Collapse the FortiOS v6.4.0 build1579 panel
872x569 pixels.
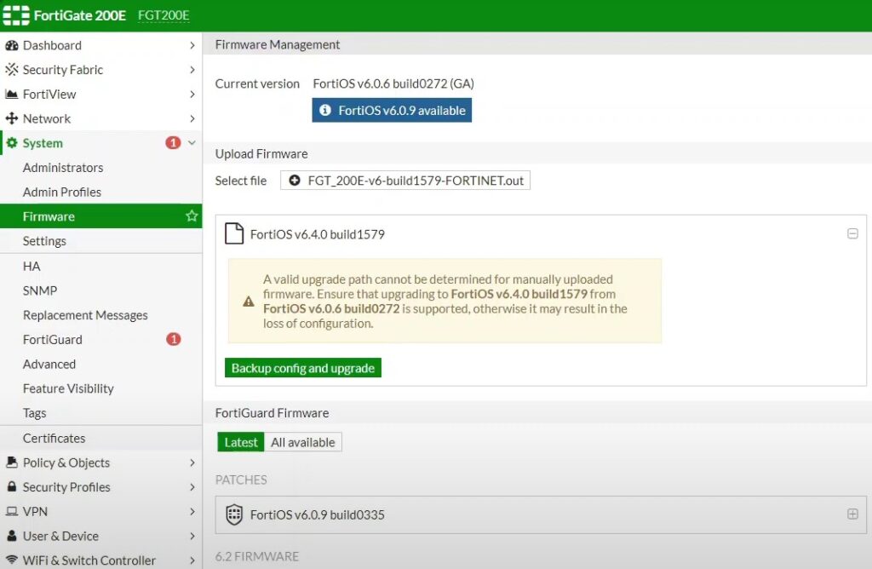[852, 233]
